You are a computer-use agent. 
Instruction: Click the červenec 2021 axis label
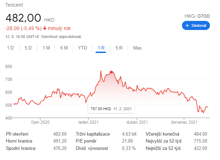point(184,122)
